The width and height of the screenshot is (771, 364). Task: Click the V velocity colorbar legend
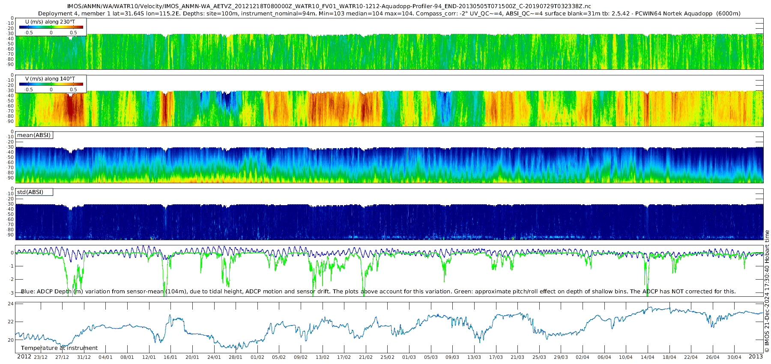click(51, 84)
